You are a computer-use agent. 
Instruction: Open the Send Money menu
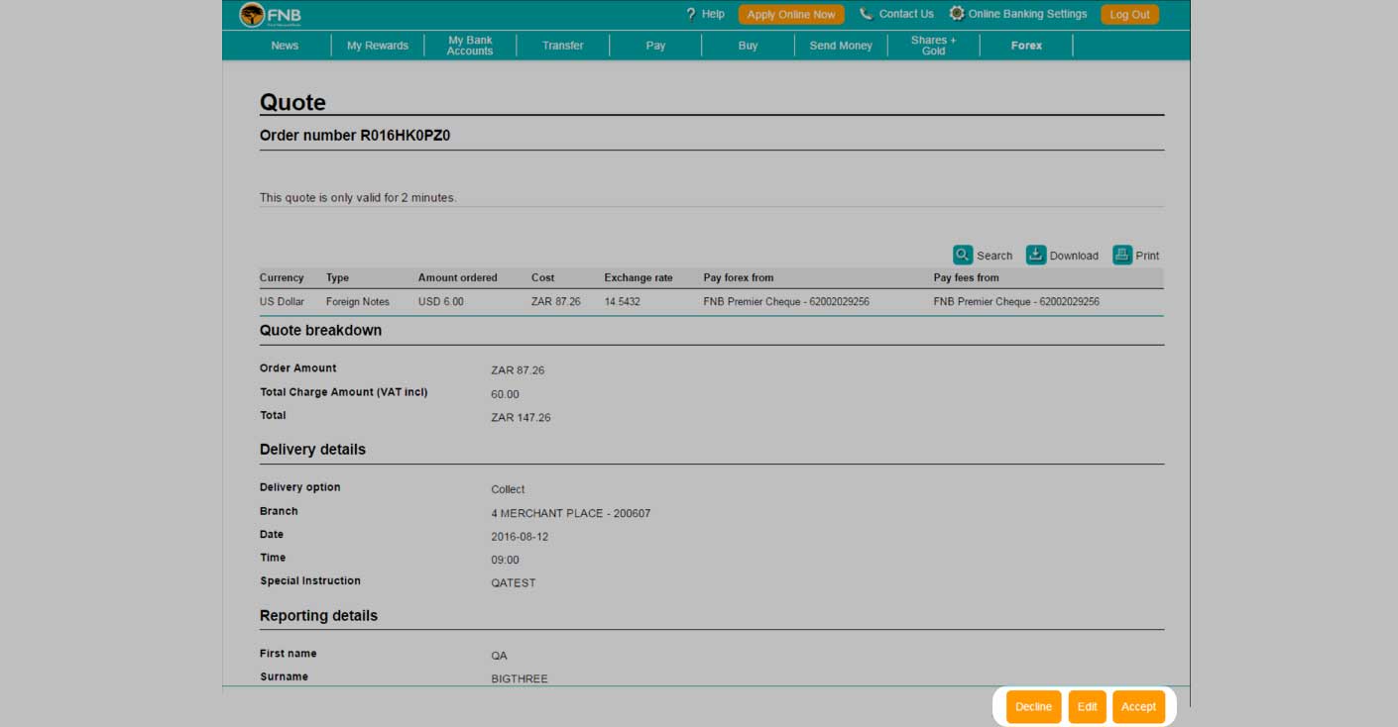(841, 46)
